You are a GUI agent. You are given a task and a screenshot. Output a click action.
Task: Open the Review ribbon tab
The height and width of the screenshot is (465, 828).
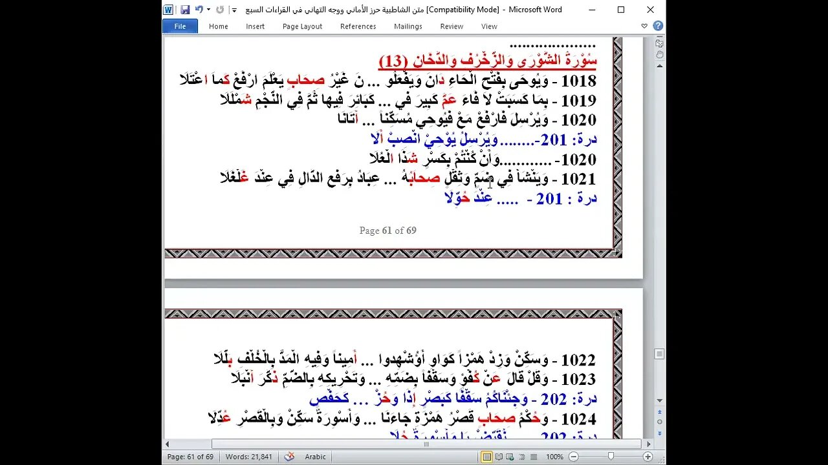452,26
